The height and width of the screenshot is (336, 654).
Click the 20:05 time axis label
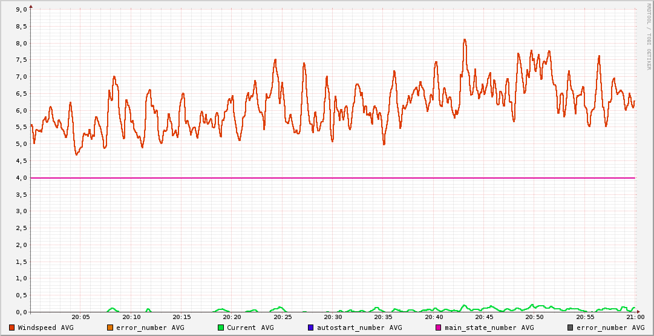pyautogui.click(x=81, y=317)
